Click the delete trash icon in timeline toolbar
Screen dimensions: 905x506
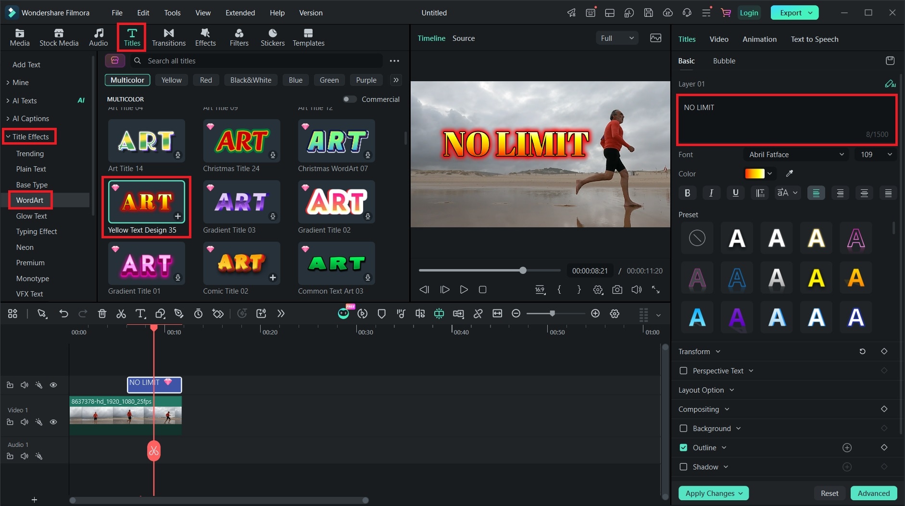coord(102,314)
